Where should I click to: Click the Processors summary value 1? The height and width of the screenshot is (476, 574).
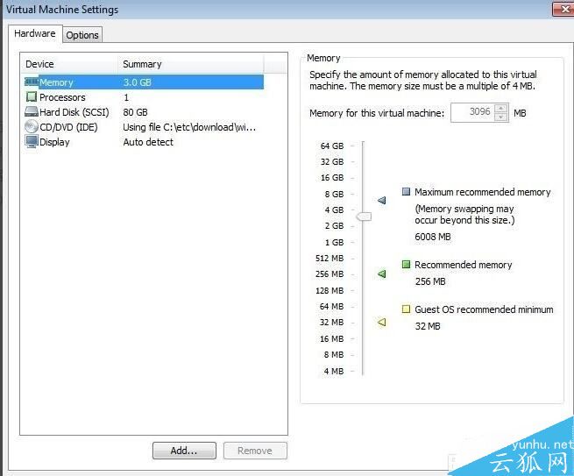click(126, 97)
